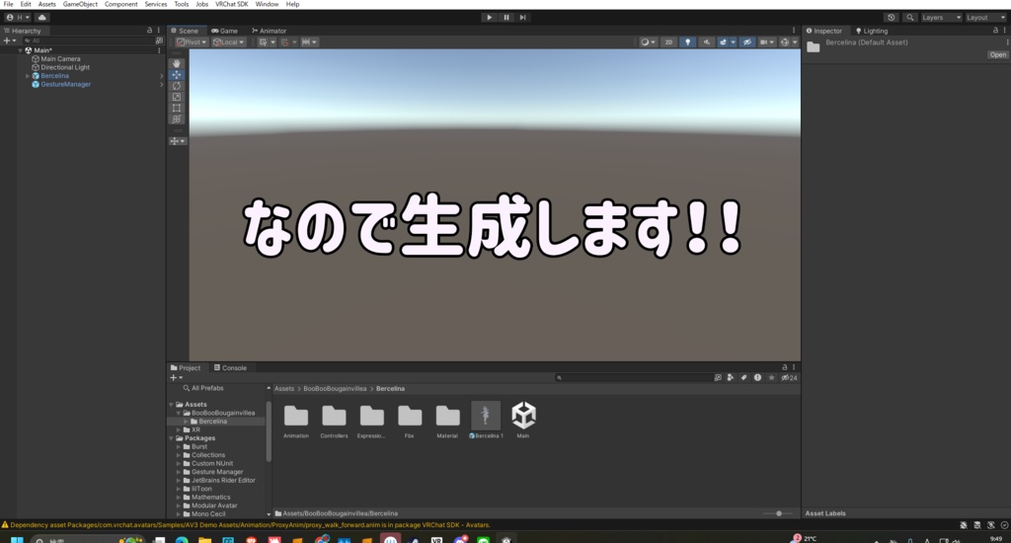Expand the XR folder in Project tree

(x=179, y=429)
